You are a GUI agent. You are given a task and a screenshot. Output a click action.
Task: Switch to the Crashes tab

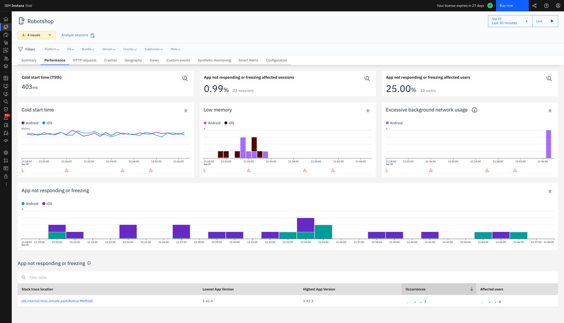pos(111,60)
